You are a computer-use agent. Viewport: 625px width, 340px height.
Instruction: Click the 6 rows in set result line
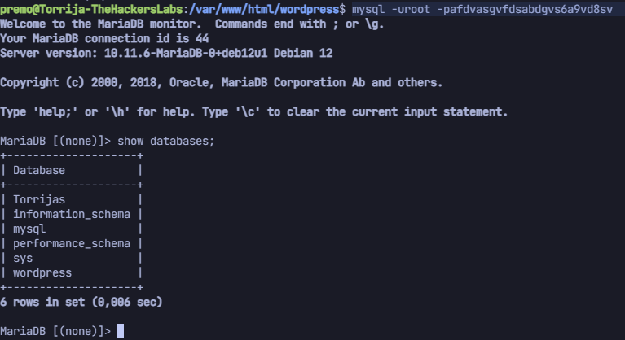81,302
